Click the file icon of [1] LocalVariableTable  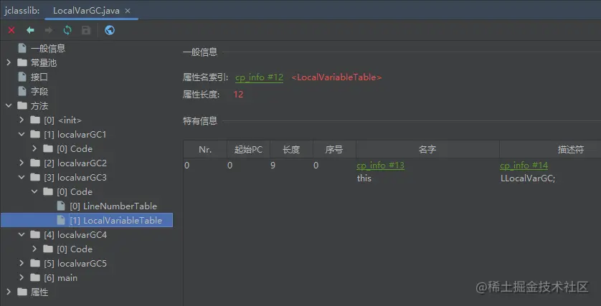pos(61,220)
